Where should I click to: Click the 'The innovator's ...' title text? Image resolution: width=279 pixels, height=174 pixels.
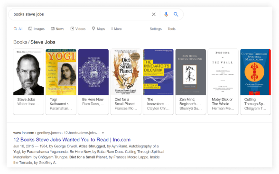point(158,101)
